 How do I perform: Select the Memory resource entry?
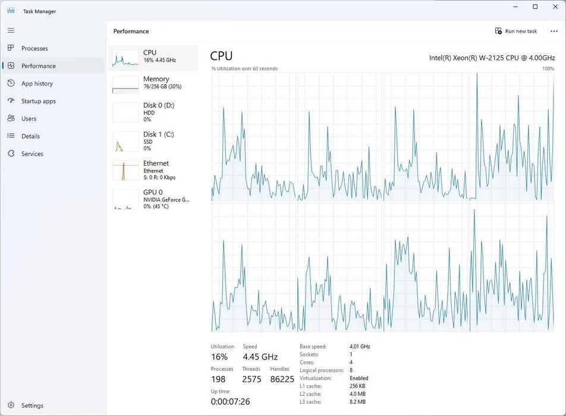tap(153, 84)
